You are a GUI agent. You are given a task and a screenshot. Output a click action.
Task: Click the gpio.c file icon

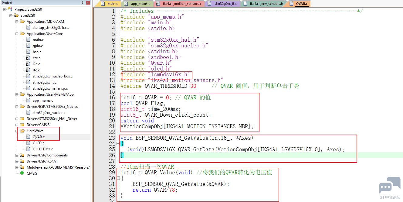[x=28, y=46]
